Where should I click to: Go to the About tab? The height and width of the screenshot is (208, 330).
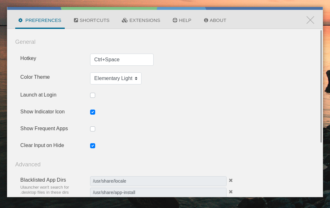tap(215, 20)
